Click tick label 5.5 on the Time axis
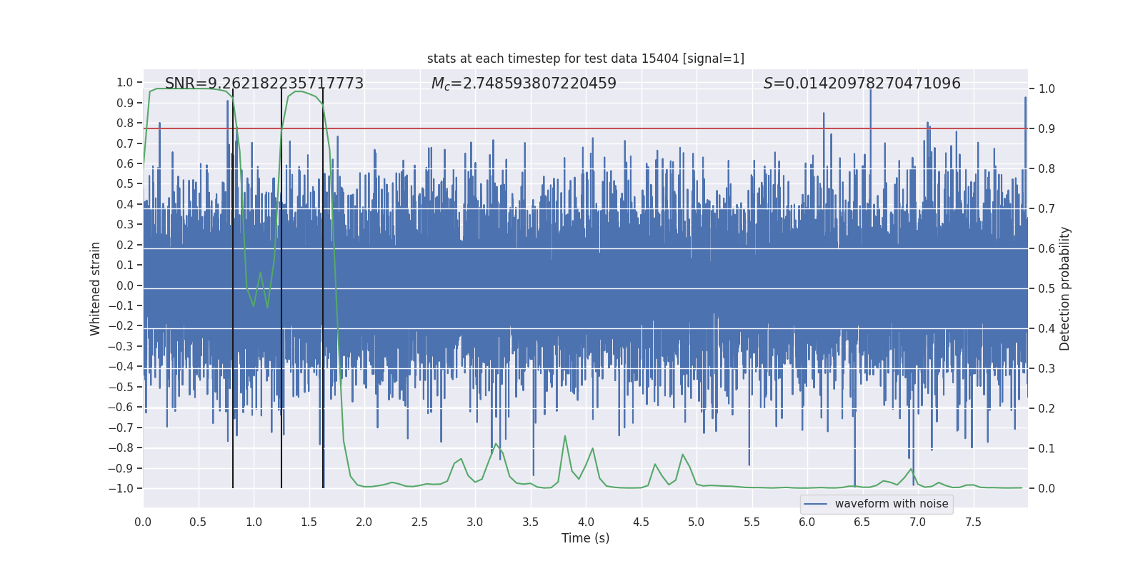The image size is (1143, 571). tap(752, 522)
